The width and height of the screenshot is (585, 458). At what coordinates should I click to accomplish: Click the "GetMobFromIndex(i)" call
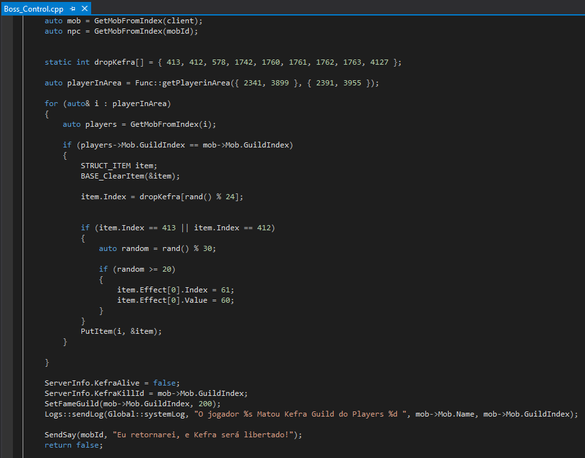coord(171,124)
